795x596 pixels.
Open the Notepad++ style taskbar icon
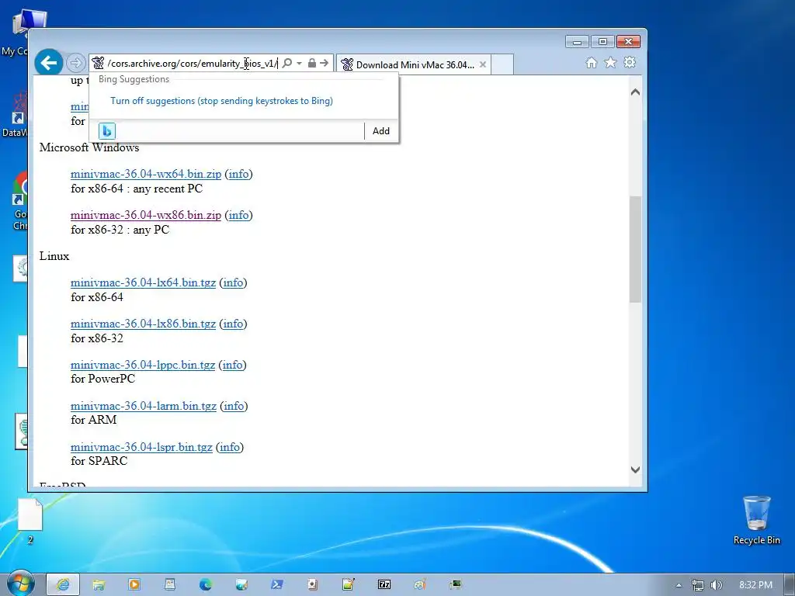[349, 584]
